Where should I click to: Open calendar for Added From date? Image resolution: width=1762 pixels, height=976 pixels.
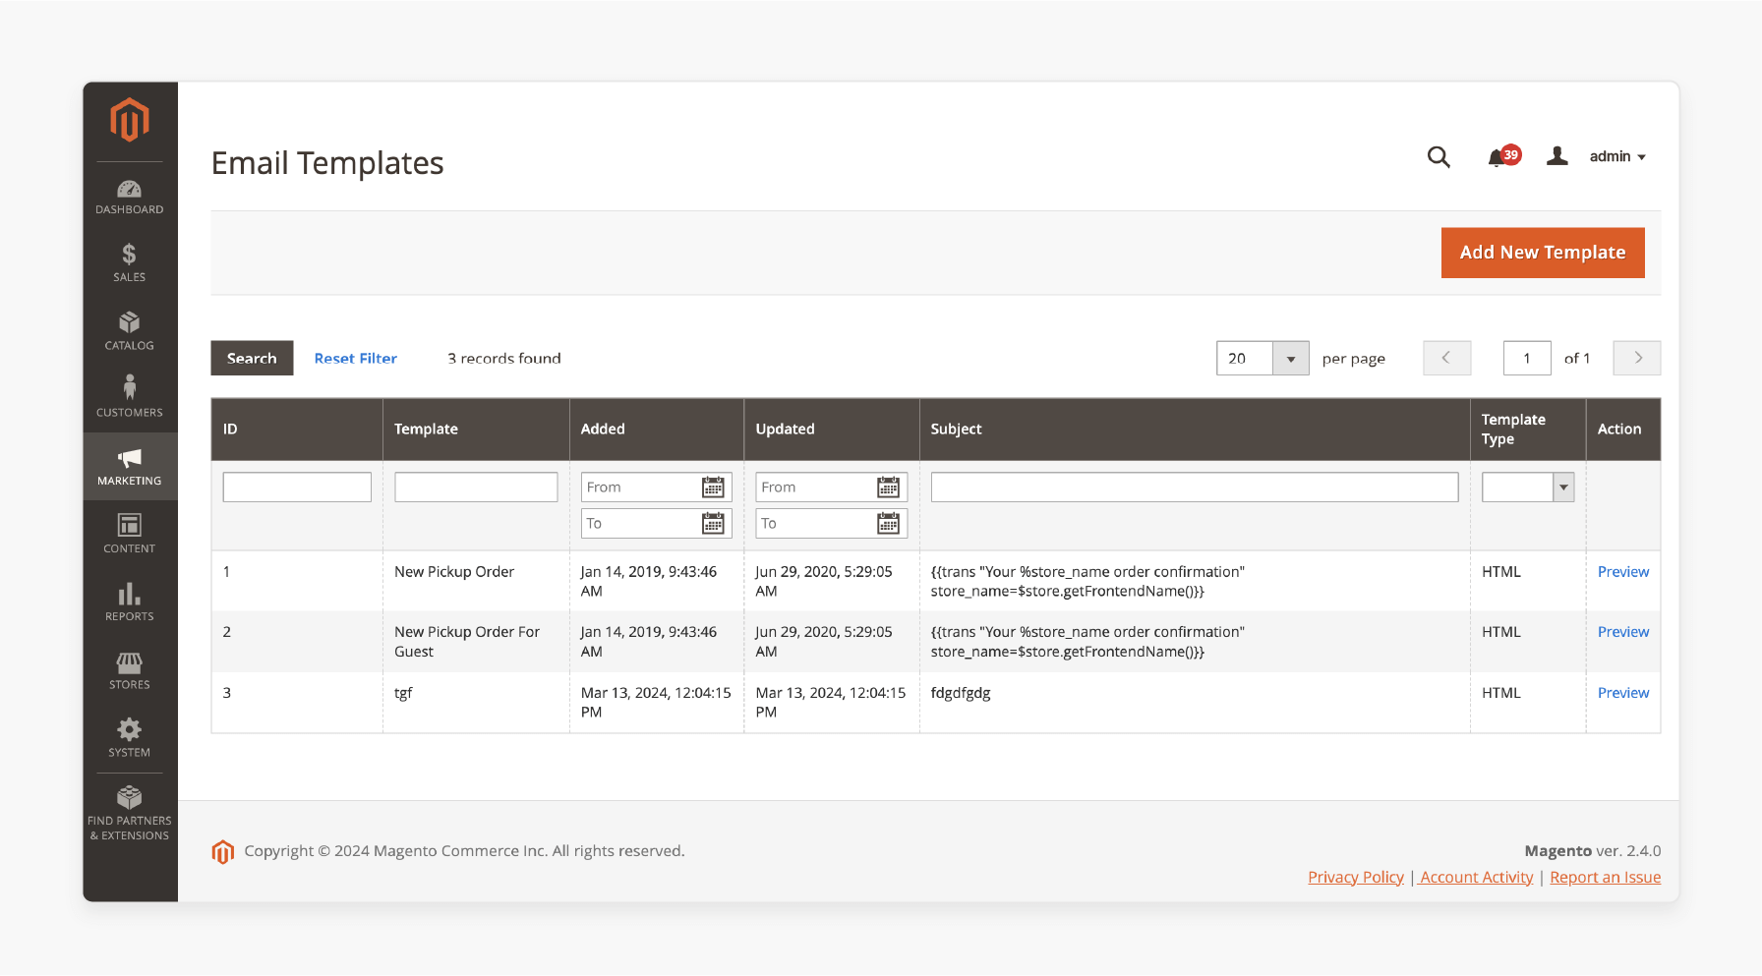[713, 488]
